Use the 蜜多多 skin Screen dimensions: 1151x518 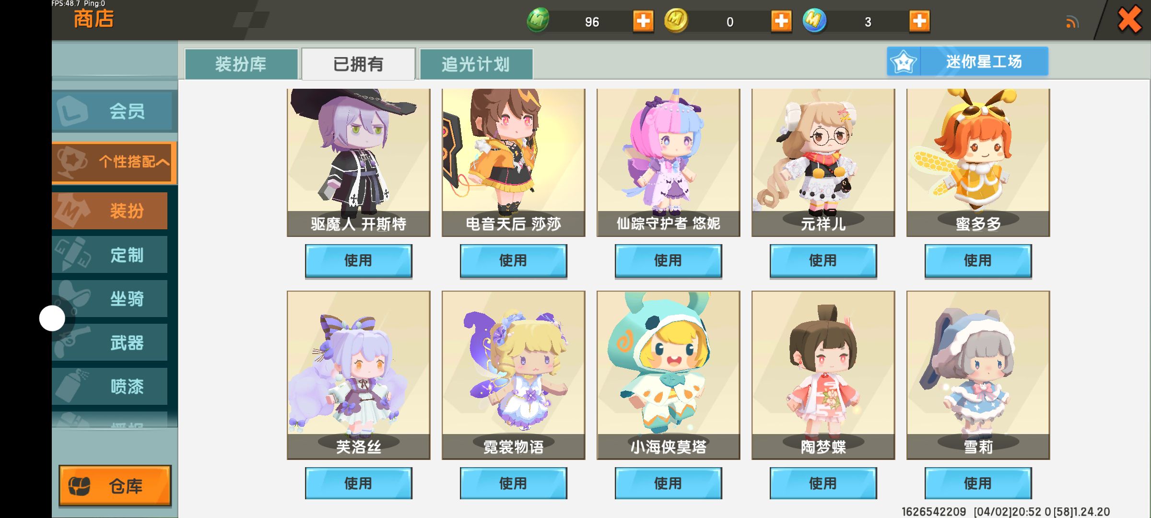[978, 261]
